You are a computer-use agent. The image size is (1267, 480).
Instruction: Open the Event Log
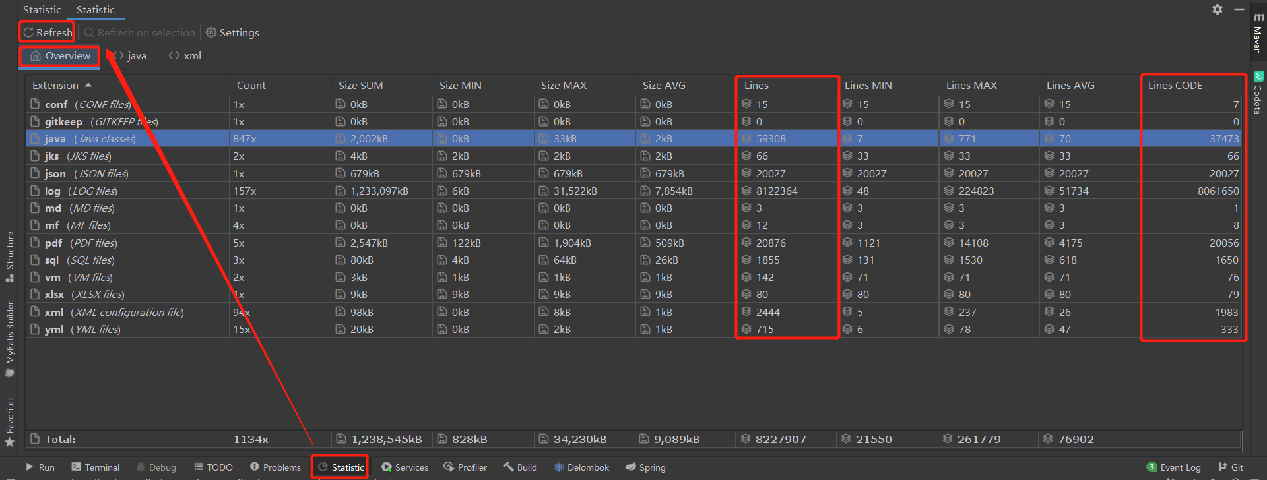(x=1173, y=467)
